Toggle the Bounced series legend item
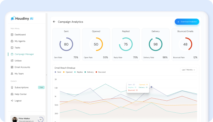 coord(100,72)
